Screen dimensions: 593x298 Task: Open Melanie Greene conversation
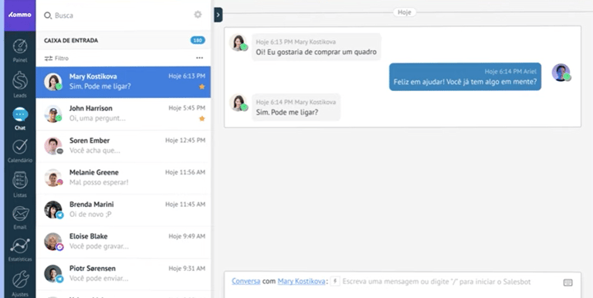click(124, 178)
